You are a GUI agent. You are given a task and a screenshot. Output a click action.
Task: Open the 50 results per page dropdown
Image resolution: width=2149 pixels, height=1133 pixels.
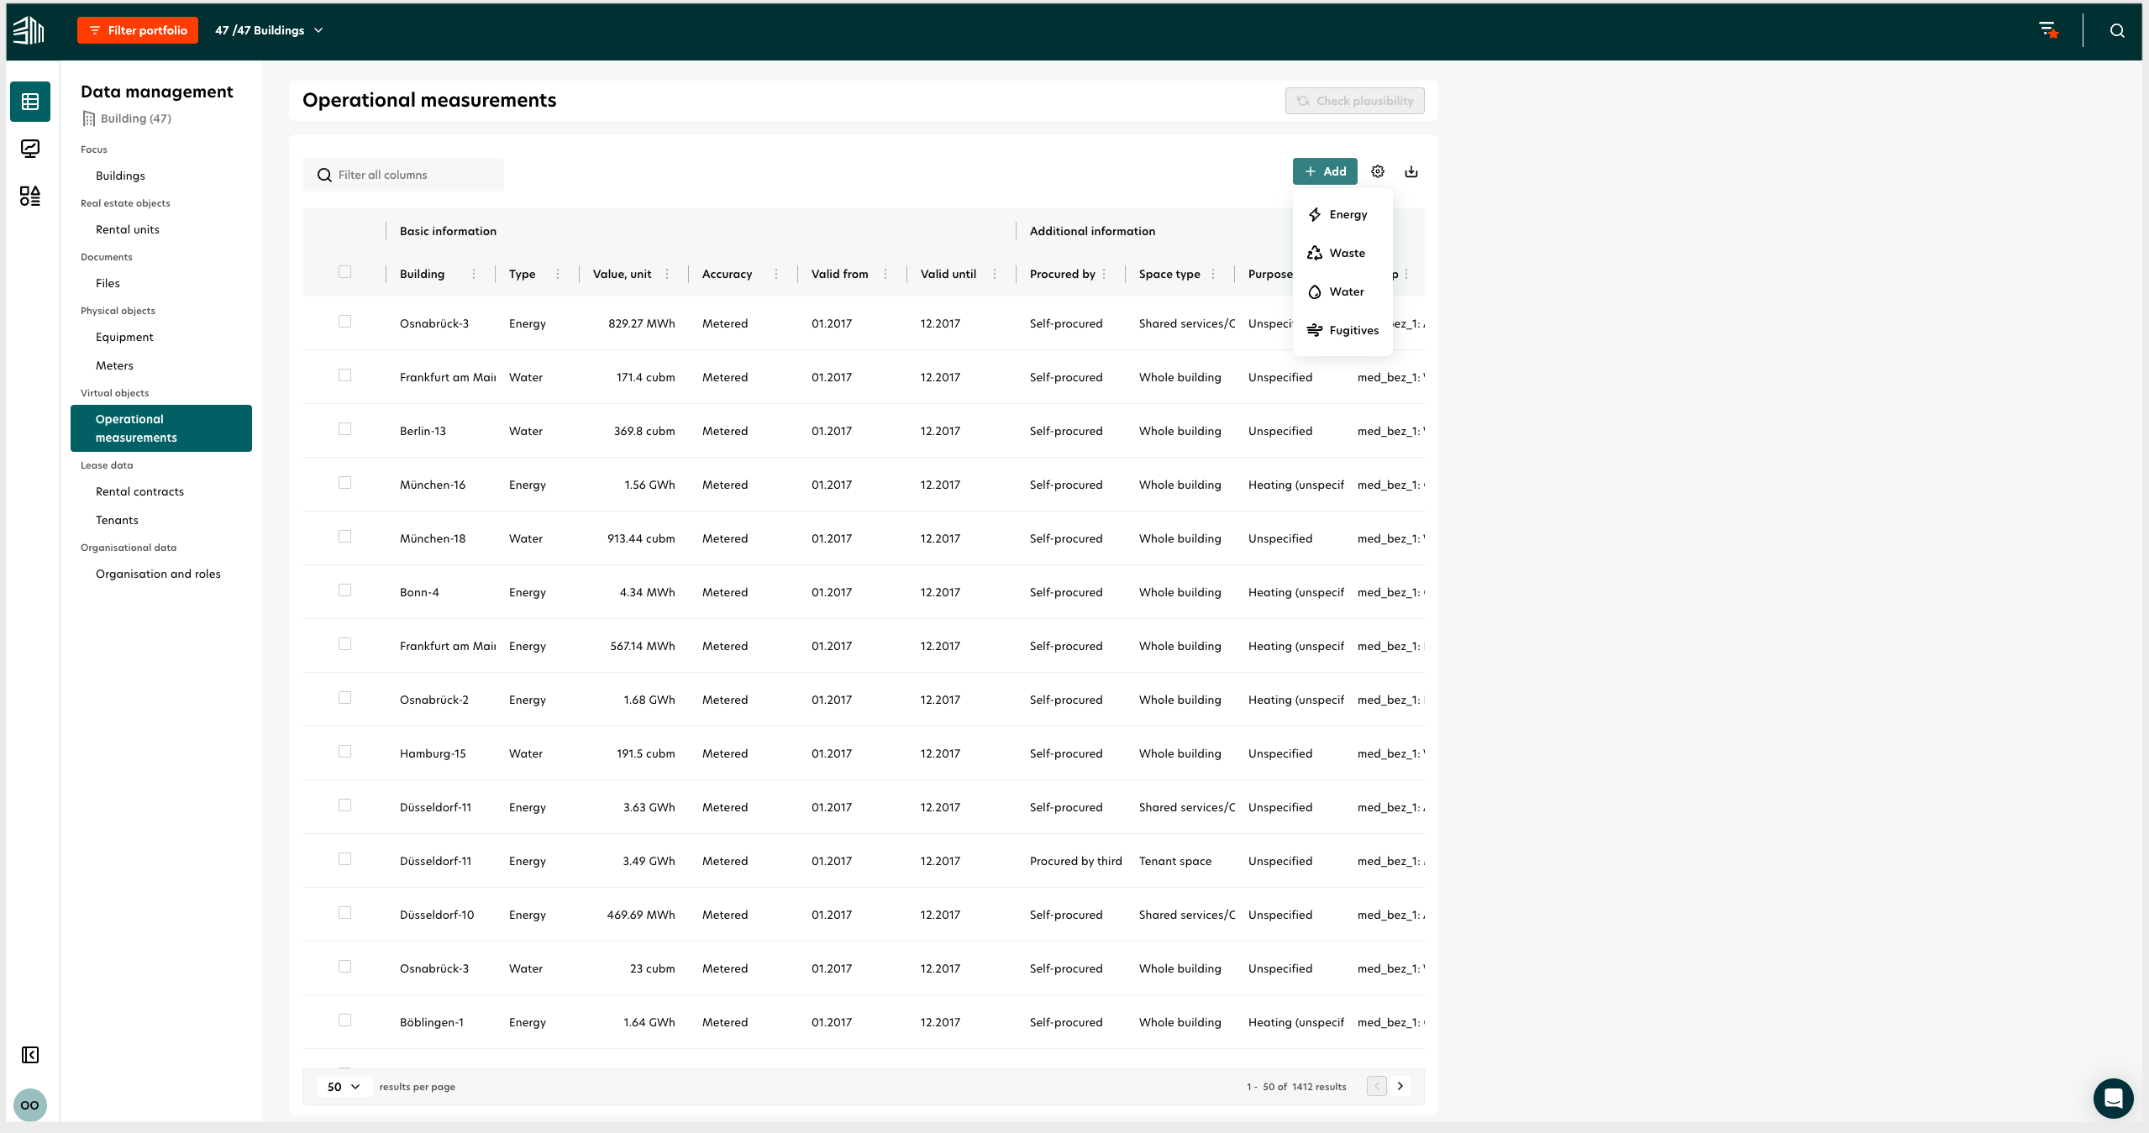tap(344, 1087)
